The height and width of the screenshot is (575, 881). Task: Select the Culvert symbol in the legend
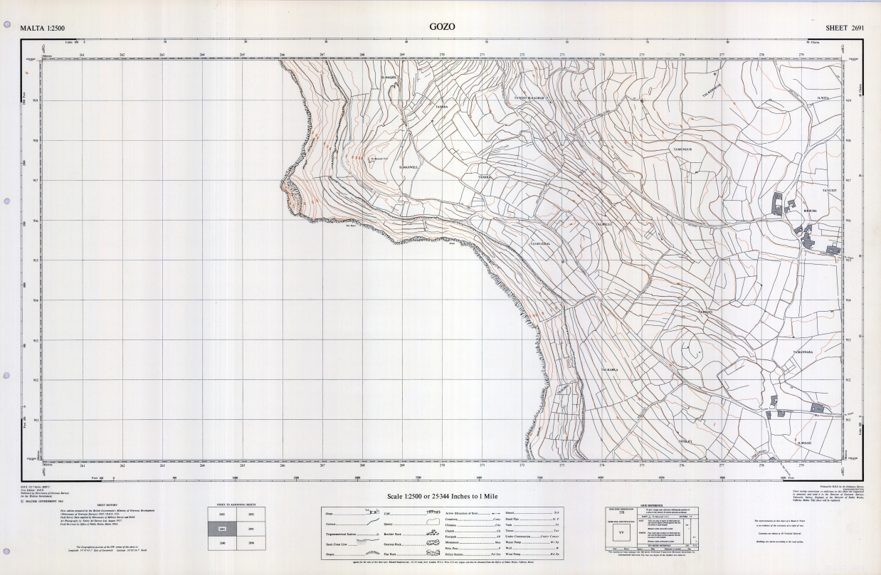click(371, 523)
